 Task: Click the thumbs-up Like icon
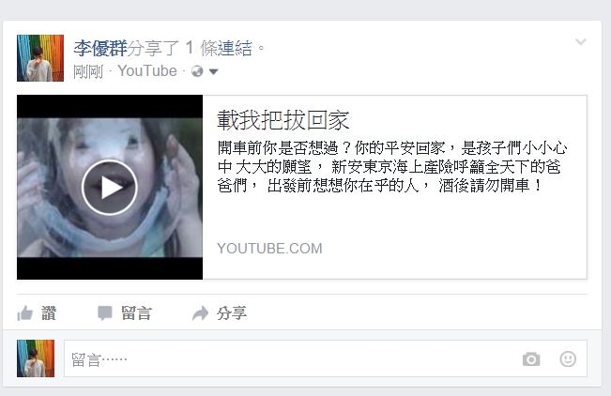(25, 313)
